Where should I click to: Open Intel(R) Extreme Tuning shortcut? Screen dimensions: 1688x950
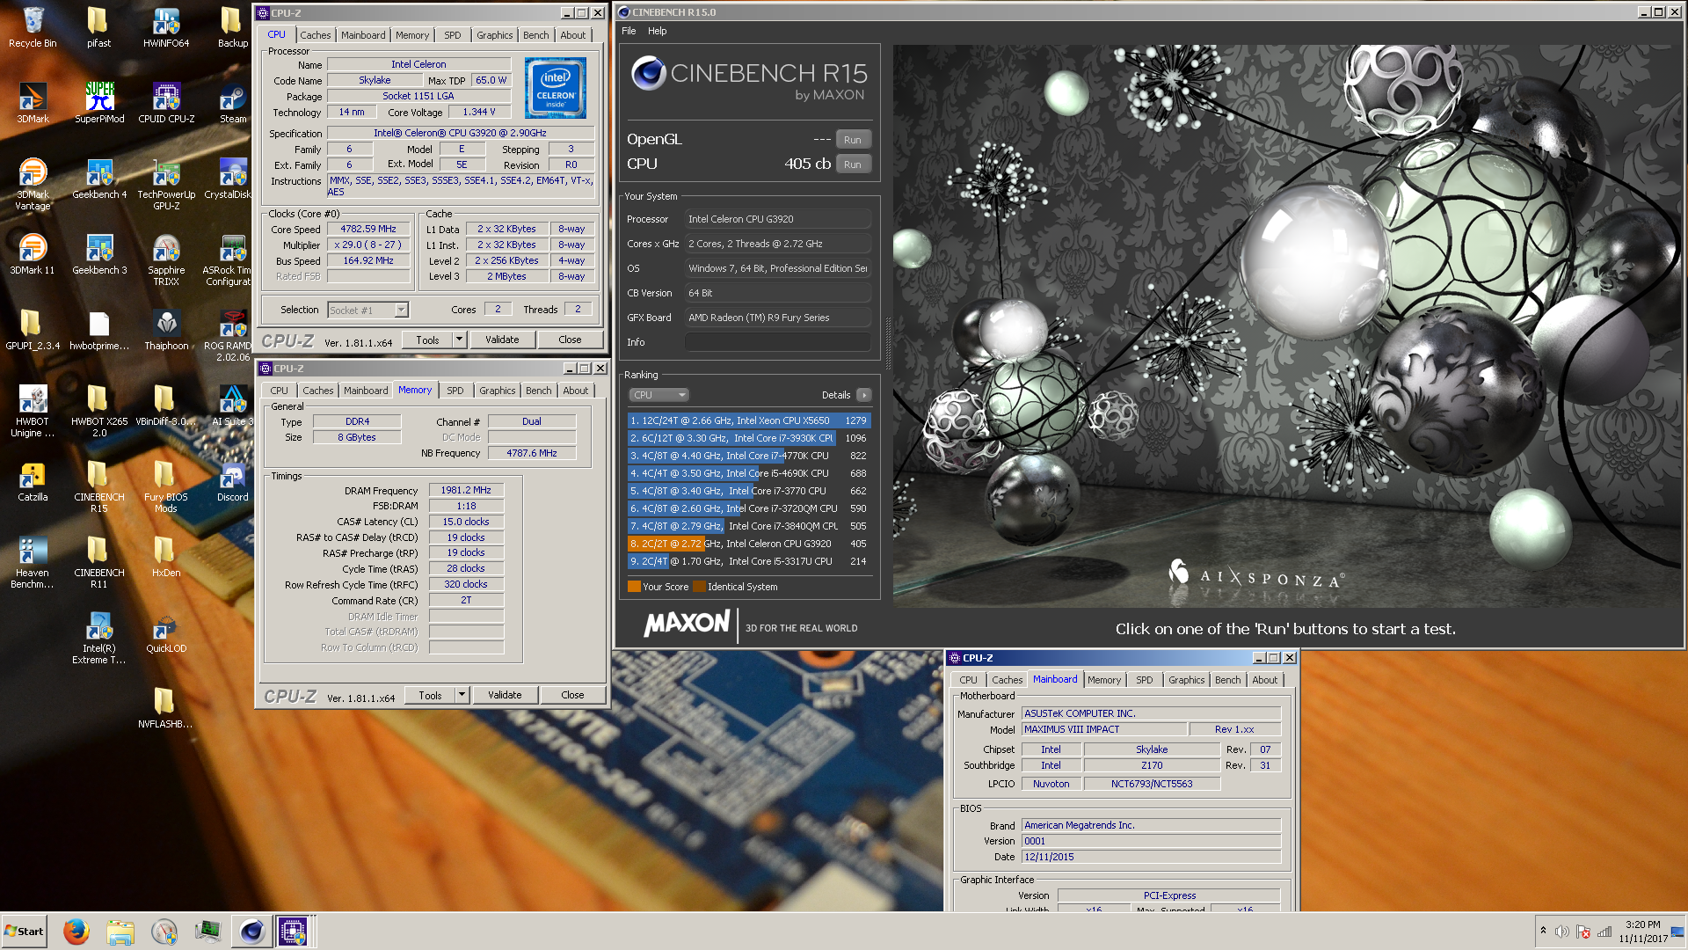tap(99, 638)
